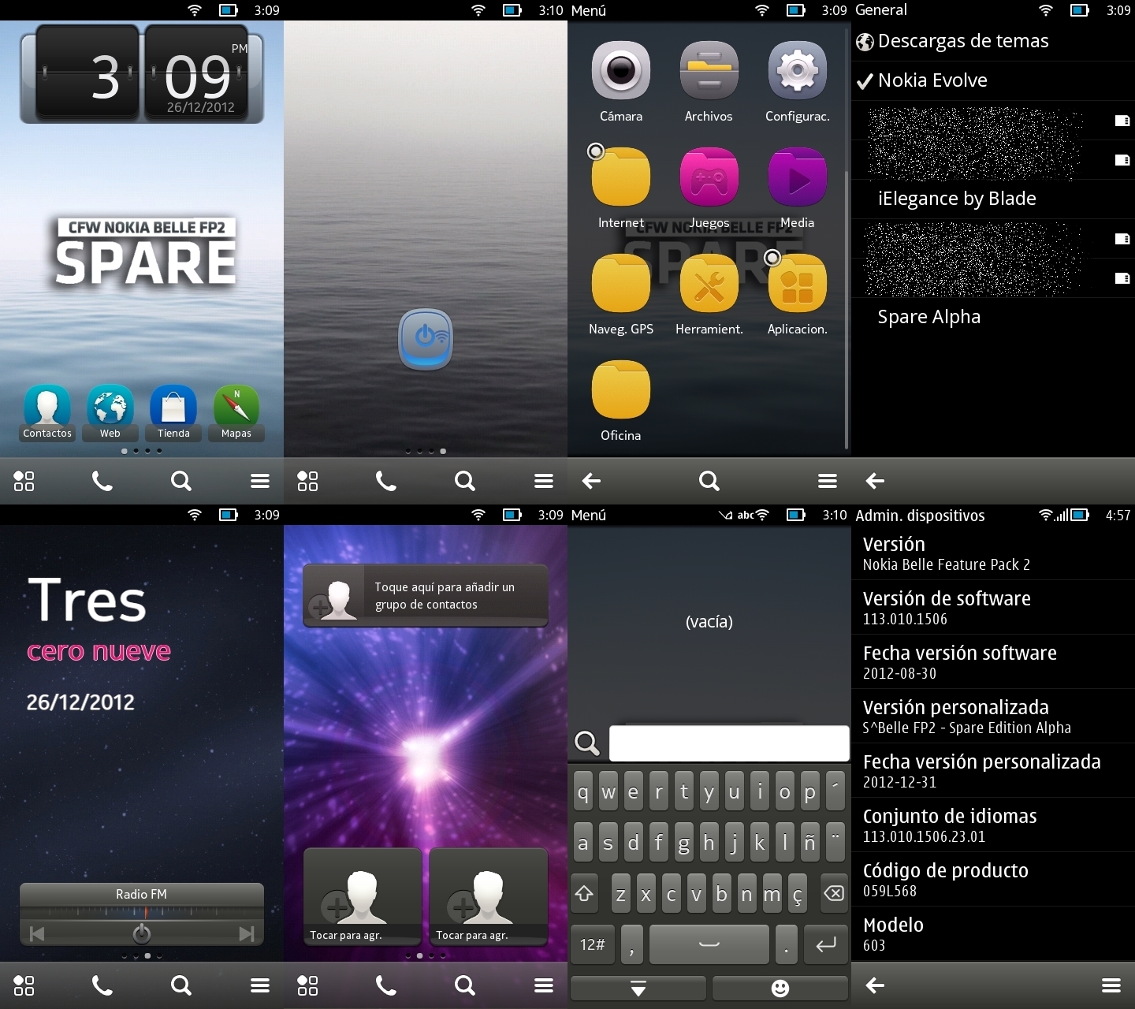Go back from the General themes screen

(x=875, y=481)
